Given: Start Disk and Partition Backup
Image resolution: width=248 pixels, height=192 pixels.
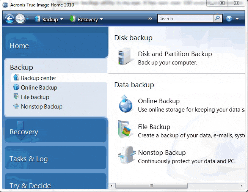Looking at the screenshot, I should point(175,54).
